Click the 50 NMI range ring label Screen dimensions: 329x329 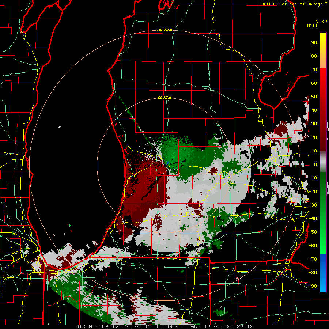click(164, 98)
